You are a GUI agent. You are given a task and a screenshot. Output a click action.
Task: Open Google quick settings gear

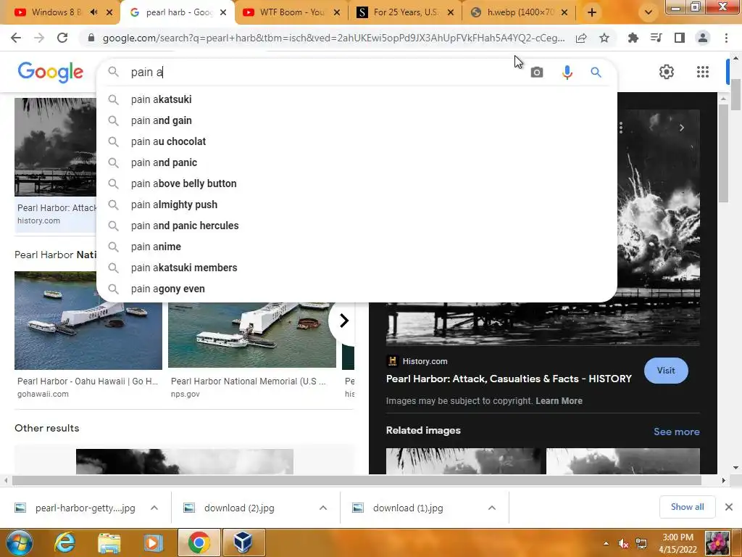[x=667, y=72]
